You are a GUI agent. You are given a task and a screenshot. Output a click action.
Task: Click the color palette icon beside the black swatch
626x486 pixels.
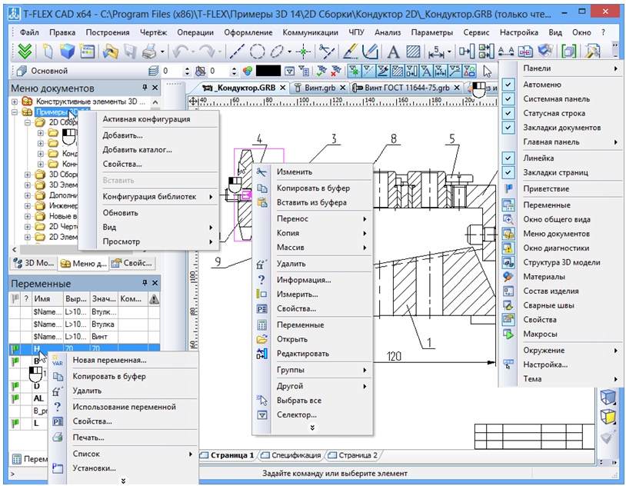pos(248,71)
